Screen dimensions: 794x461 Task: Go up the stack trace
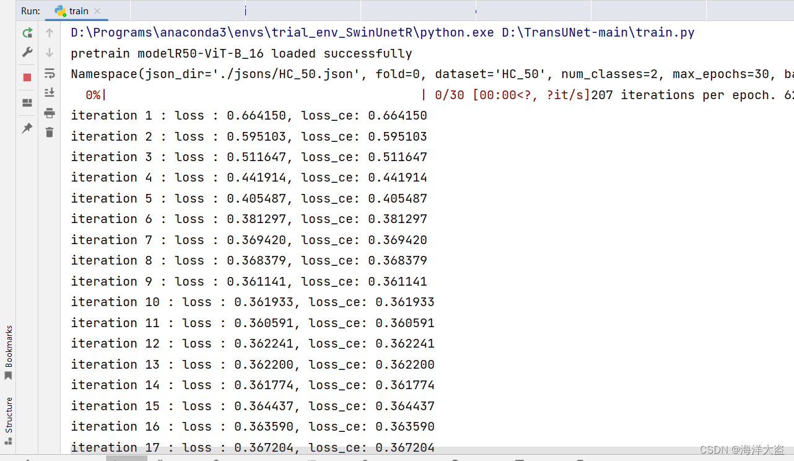[49, 32]
